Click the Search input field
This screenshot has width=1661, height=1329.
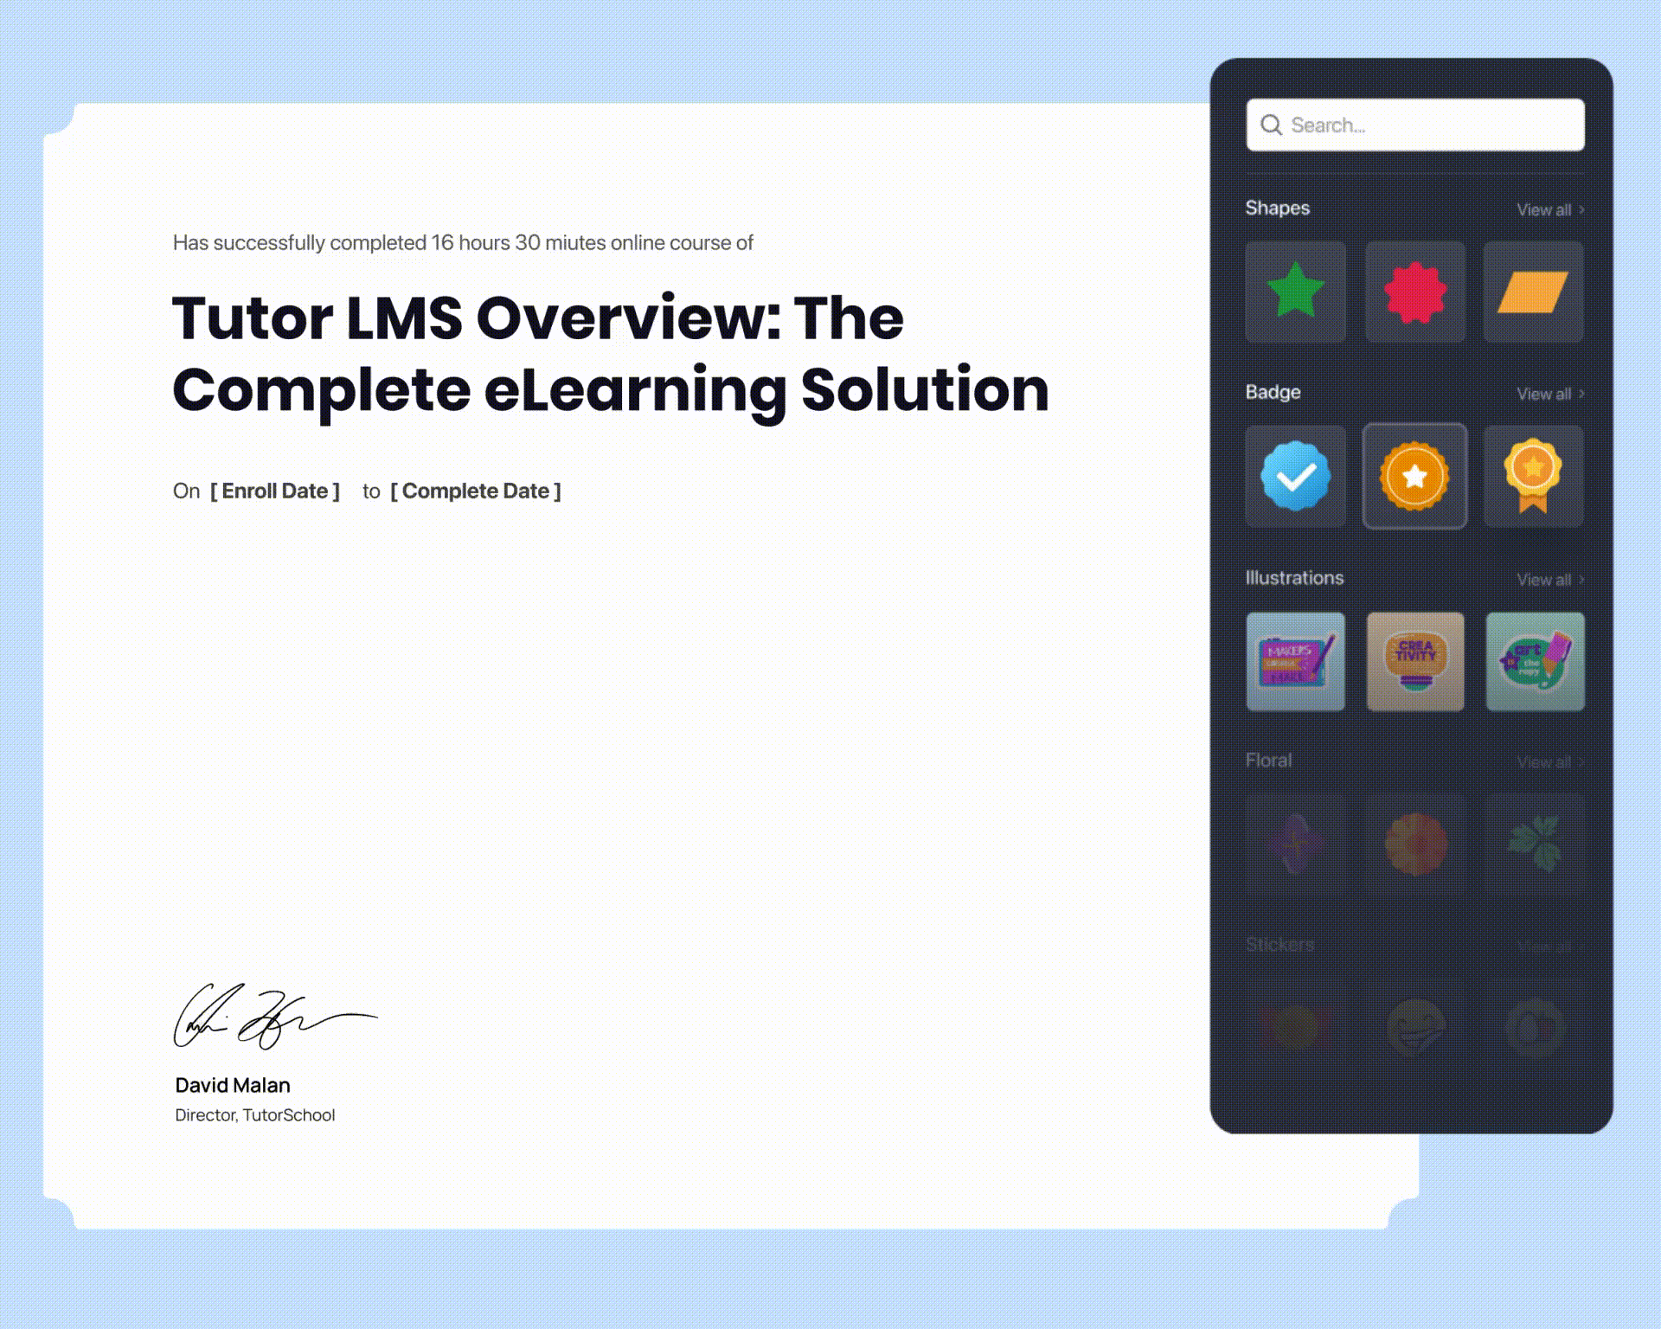click(x=1414, y=124)
